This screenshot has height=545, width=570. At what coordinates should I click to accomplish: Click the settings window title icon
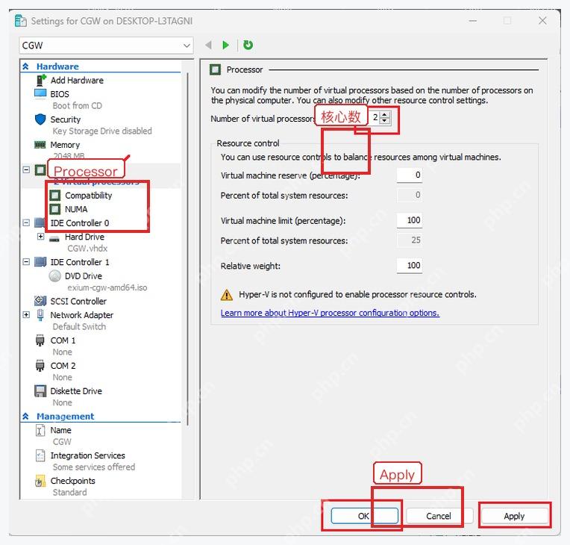point(21,21)
